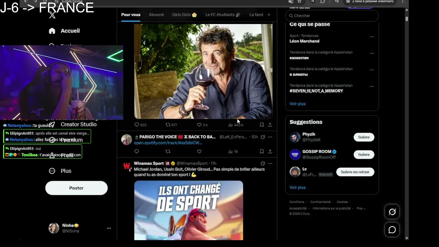Screen dimensions: 439x247
Task: View stats of the post with 18 views
Action: click(233, 151)
